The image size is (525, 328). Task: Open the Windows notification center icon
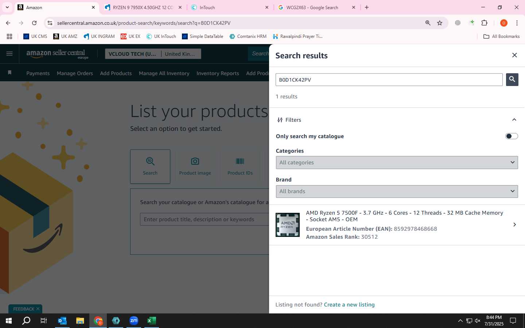click(x=513, y=321)
